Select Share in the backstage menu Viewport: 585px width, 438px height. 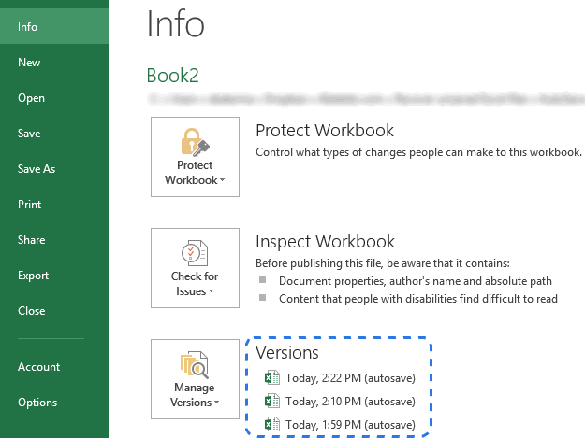[x=31, y=240]
